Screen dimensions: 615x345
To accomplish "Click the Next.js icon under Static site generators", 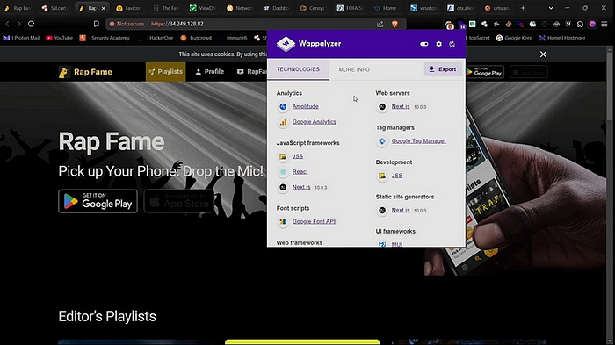I will click(x=382, y=210).
